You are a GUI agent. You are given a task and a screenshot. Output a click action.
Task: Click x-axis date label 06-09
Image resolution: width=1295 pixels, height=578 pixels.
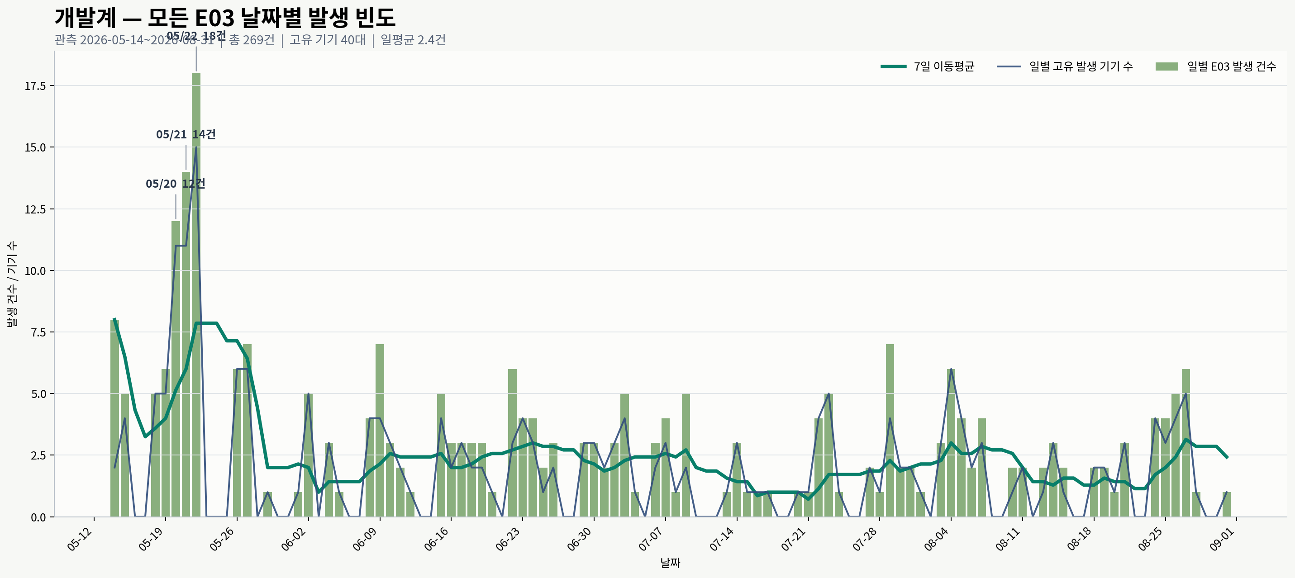click(x=366, y=539)
